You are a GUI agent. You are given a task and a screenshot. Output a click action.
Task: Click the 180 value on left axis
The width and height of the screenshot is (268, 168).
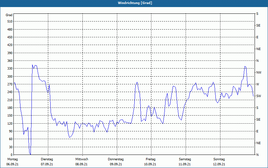coord(10,108)
